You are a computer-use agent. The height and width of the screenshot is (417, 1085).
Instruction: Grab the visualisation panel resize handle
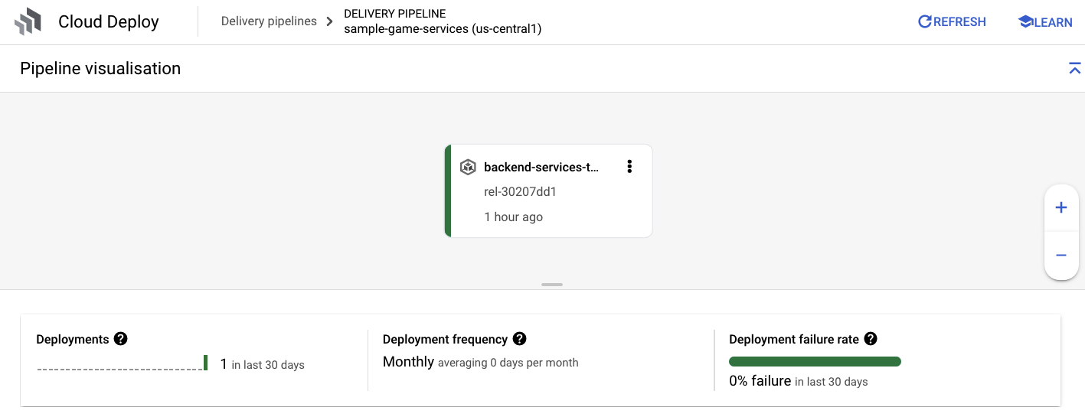coord(551,285)
